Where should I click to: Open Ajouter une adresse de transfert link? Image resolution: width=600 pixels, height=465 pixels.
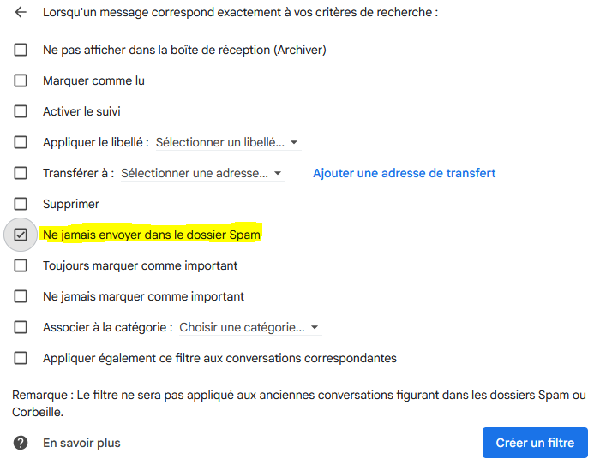[404, 173]
